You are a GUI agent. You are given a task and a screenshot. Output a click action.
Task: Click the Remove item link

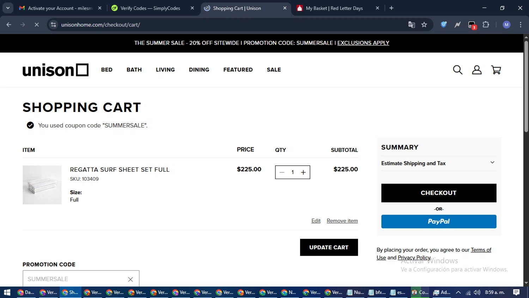(x=342, y=221)
